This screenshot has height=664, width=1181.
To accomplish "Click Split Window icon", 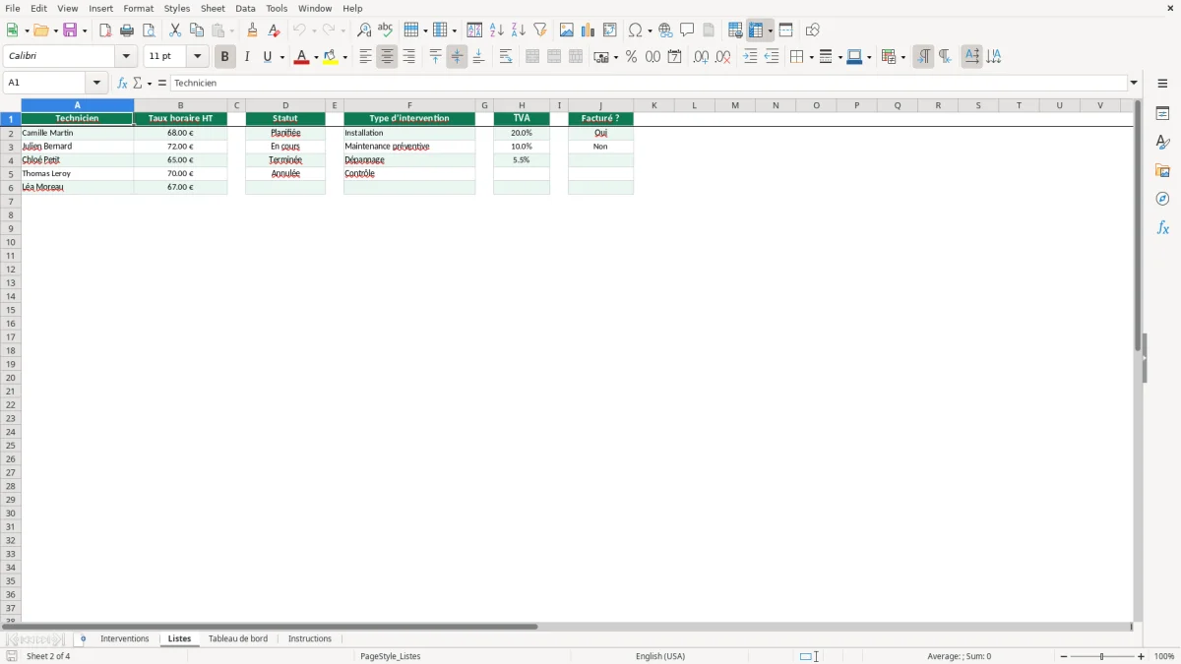I will pyautogui.click(x=786, y=30).
